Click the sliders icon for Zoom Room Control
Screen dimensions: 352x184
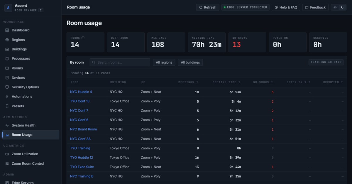click(x=7, y=164)
